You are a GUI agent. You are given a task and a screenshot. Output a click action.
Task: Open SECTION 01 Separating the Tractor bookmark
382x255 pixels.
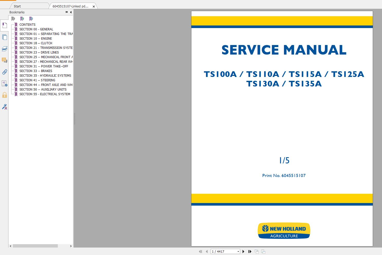click(x=46, y=34)
